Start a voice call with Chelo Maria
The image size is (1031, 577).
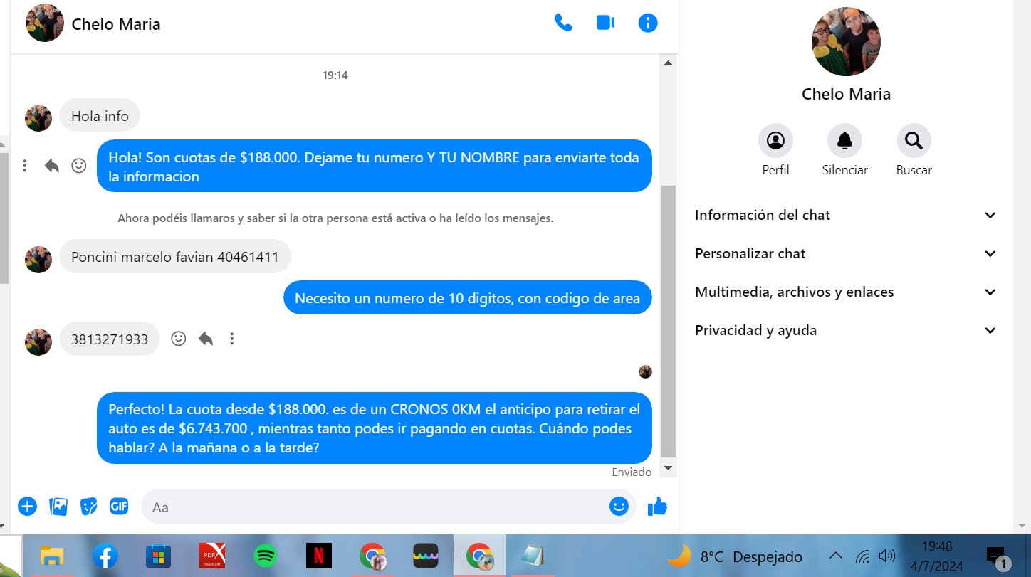tap(563, 23)
